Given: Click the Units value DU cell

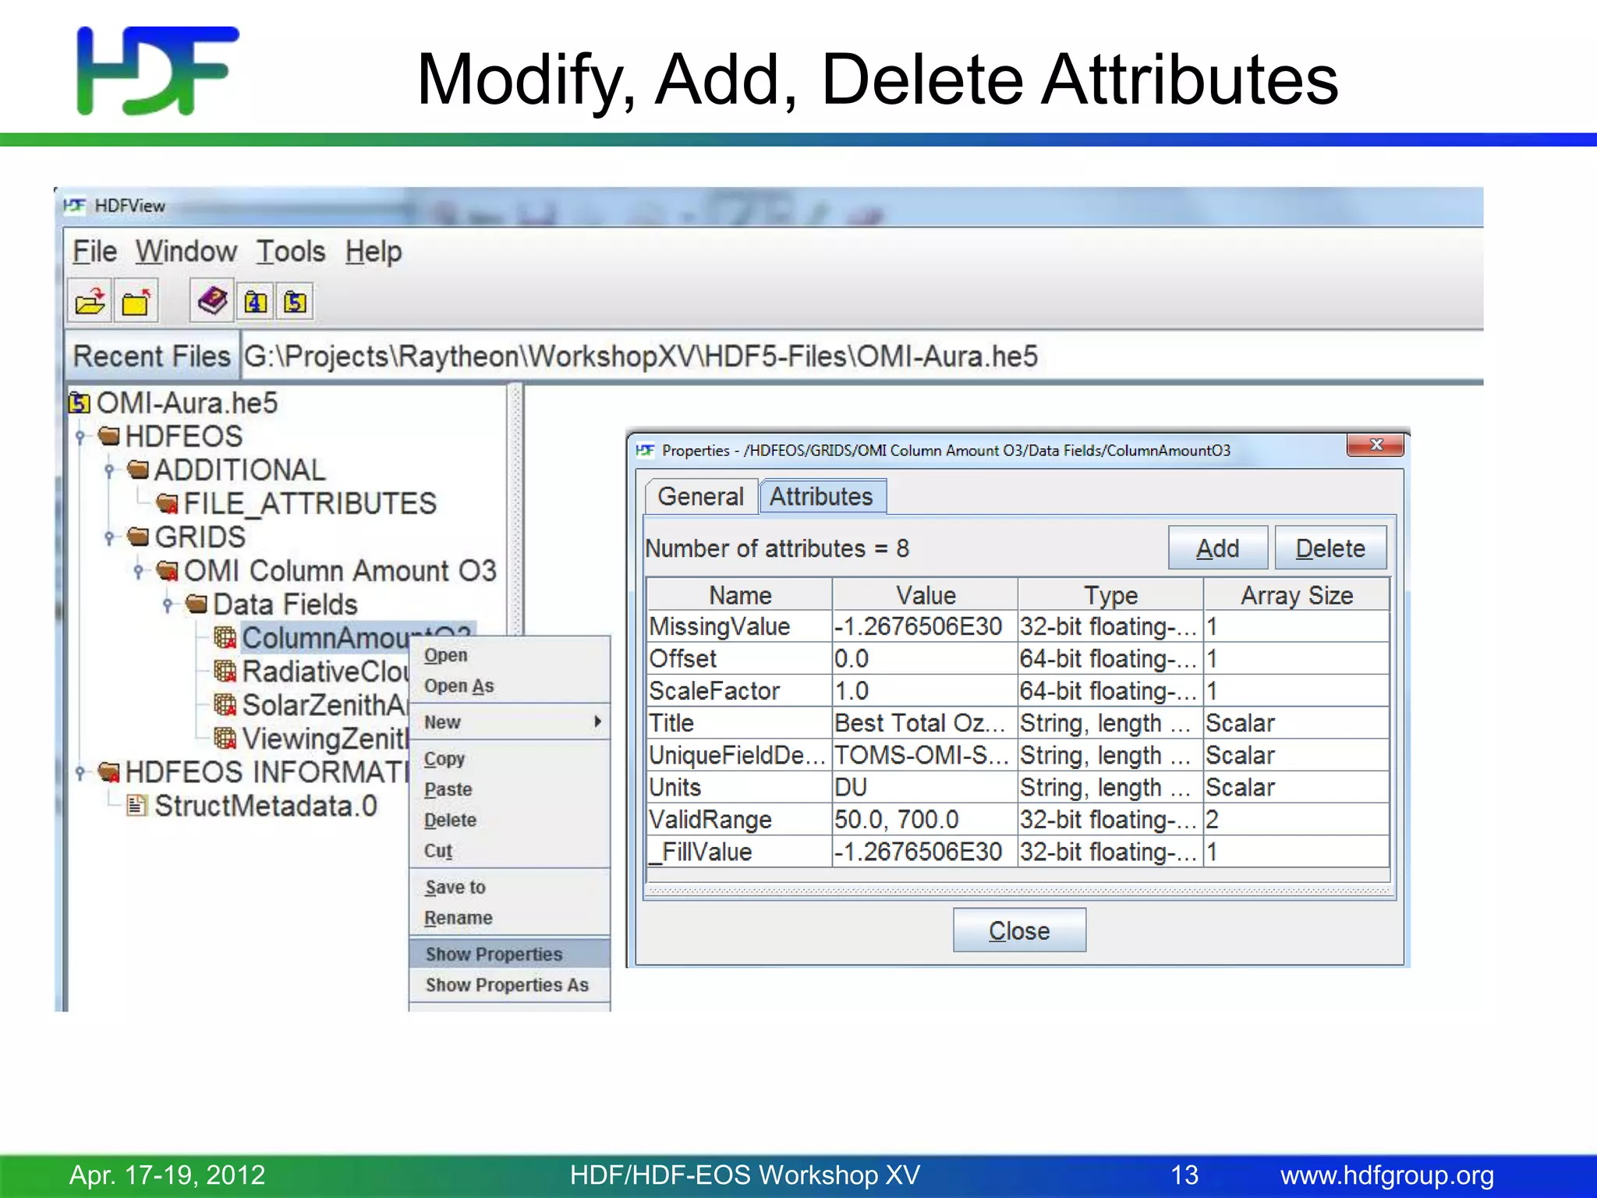Looking at the screenshot, I should 925,788.
